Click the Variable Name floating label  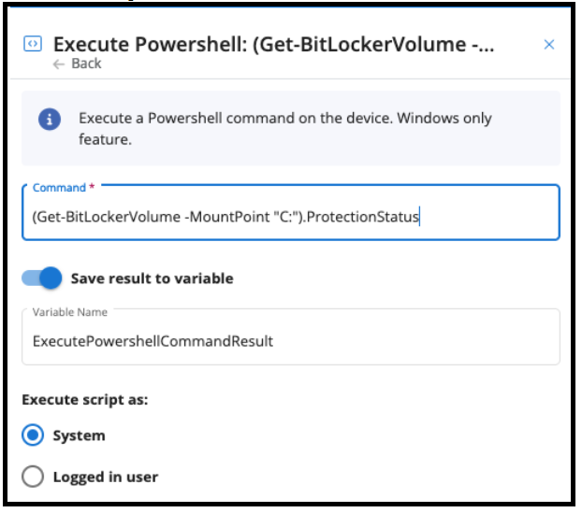(70, 312)
